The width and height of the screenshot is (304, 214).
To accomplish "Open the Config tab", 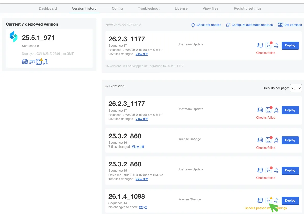I will point(117,8).
